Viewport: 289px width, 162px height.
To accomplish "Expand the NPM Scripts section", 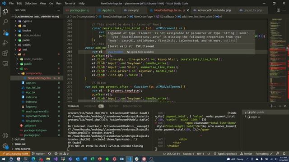I will point(23,149).
